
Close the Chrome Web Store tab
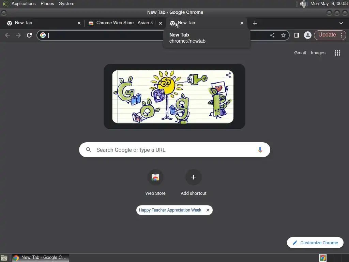click(160, 23)
